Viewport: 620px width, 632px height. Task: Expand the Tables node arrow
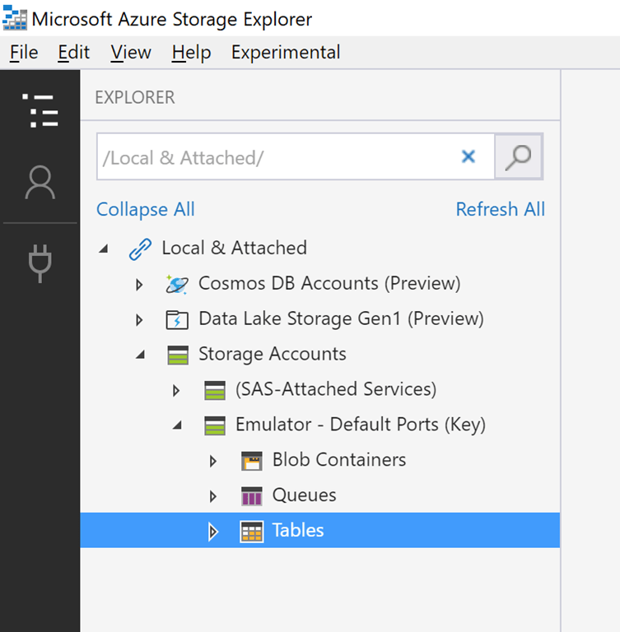click(x=213, y=532)
